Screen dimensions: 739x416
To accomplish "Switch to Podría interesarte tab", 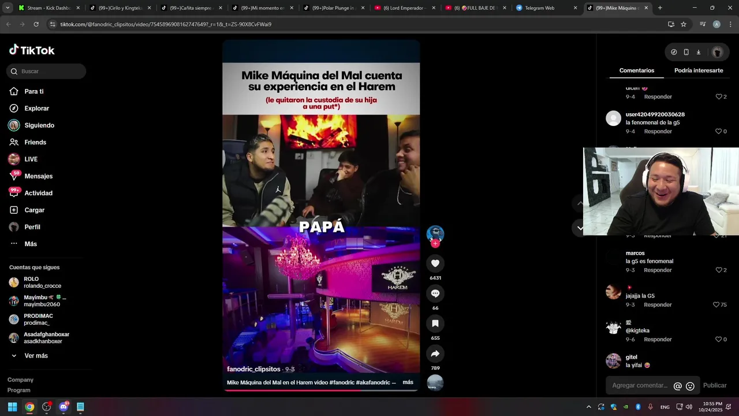I will pyautogui.click(x=699, y=70).
